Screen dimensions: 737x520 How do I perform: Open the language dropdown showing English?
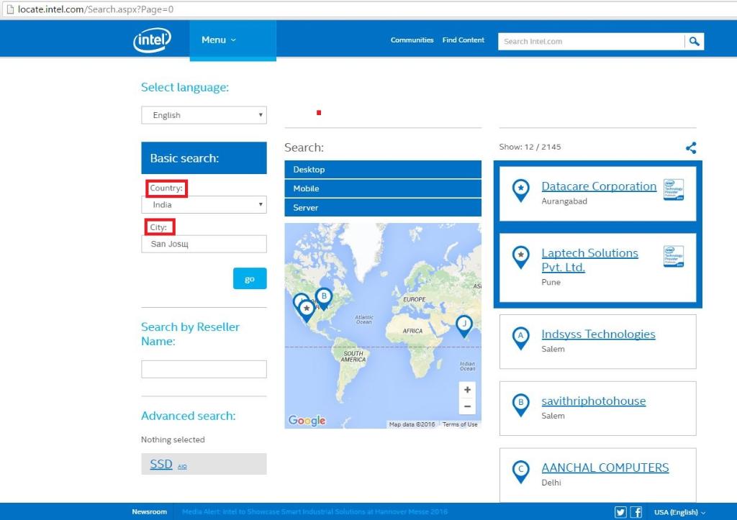click(x=204, y=115)
